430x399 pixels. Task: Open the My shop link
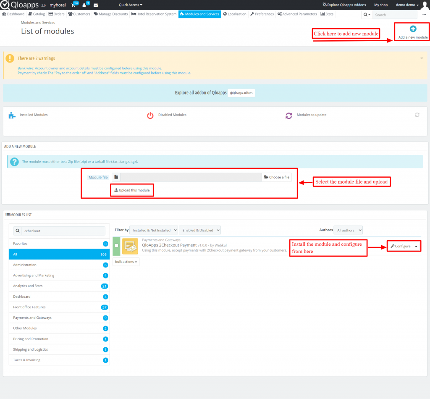click(381, 5)
